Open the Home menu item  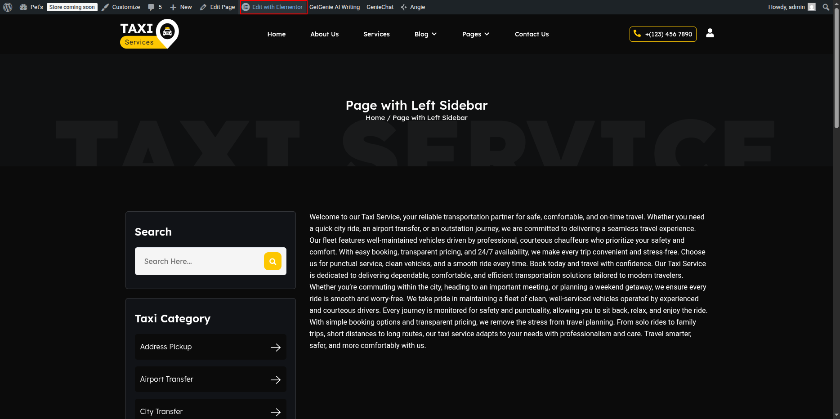[277, 34]
